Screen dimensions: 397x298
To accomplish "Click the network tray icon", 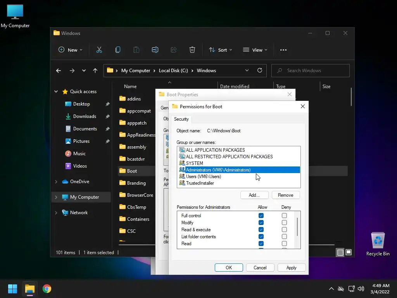I will (x=351, y=289).
